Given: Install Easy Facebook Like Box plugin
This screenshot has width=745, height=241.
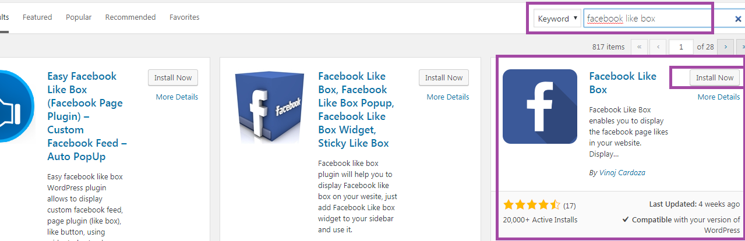Looking at the screenshot, I should pos(173,78).
